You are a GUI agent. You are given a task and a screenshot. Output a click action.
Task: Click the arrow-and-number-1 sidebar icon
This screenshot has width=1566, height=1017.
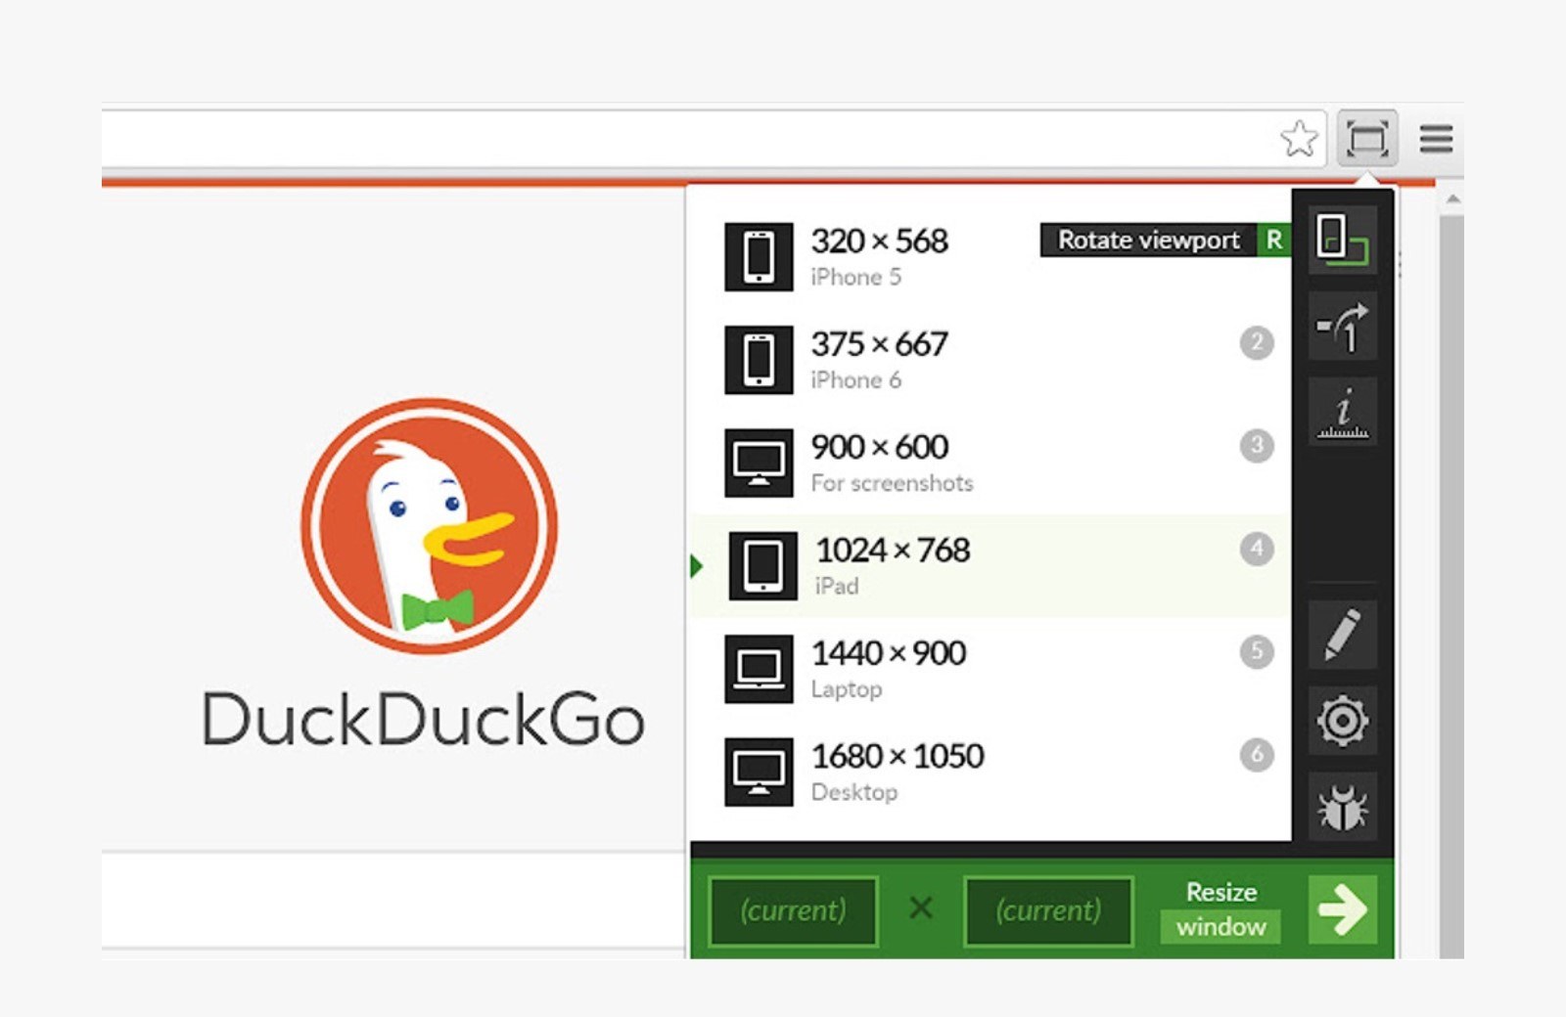coord(1342,327)
